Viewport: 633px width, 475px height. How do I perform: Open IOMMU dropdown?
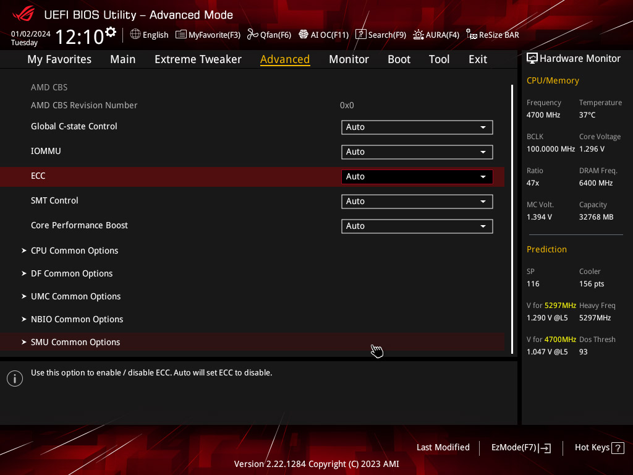(x=417, y=152)
